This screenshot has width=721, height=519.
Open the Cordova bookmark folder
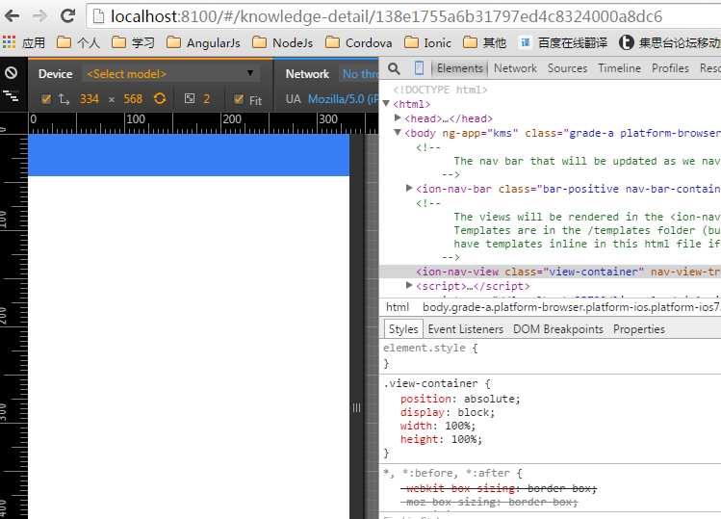coord(359,42)
